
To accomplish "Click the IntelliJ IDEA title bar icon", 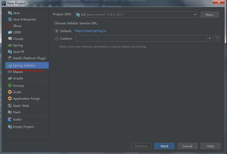I will pyautogui.click(x=4, y=3).
